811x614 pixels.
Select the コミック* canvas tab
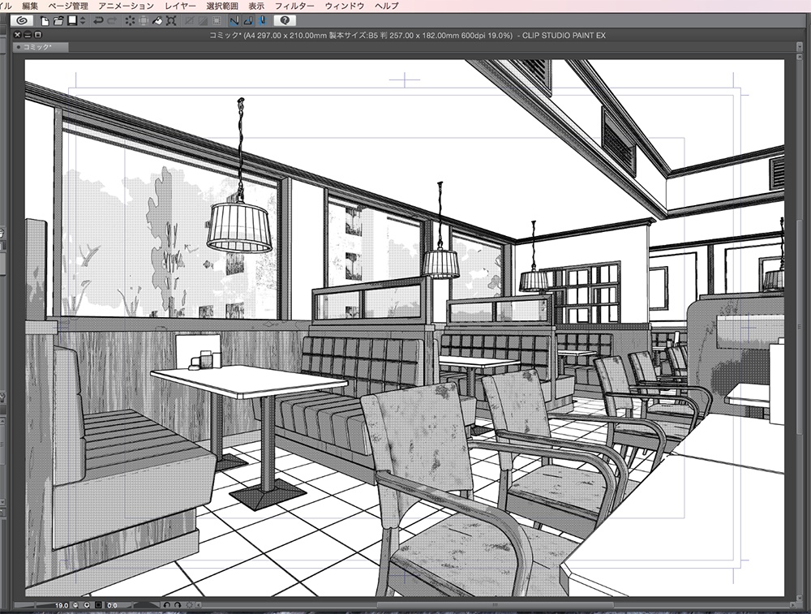(x=41, y=47)
